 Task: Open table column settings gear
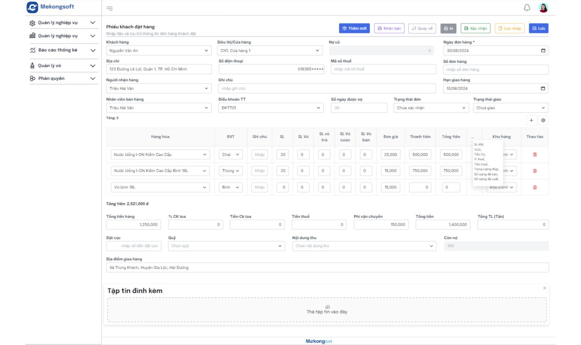[543, 120]
